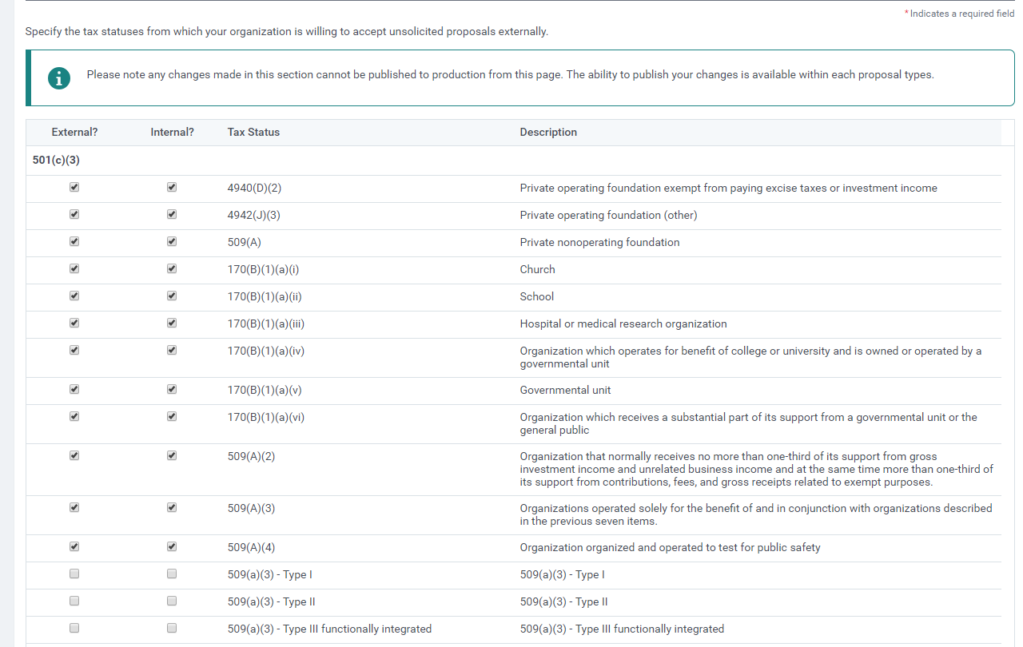
Task: Uncheck Internal for Church 170(B)(1)(a)(i)
Action: (x=172, y=268)
